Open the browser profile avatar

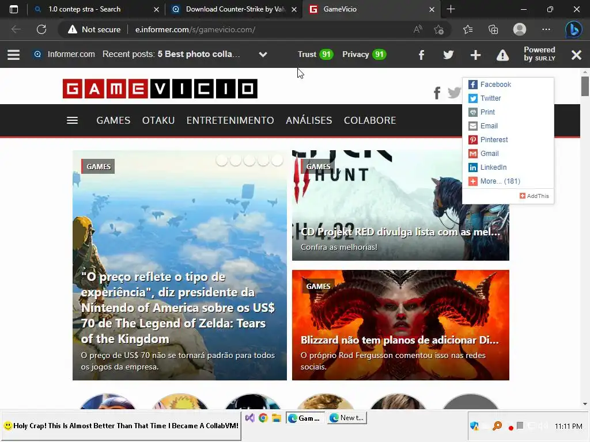point(520,29)
